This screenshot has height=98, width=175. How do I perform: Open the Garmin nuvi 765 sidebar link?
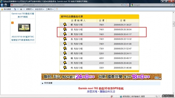(x=23, y=15)
